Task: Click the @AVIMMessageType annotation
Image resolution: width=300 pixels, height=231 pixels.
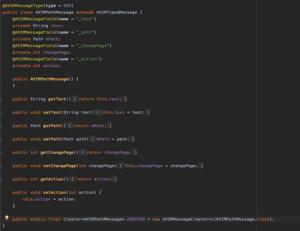Action: (23, 6)
